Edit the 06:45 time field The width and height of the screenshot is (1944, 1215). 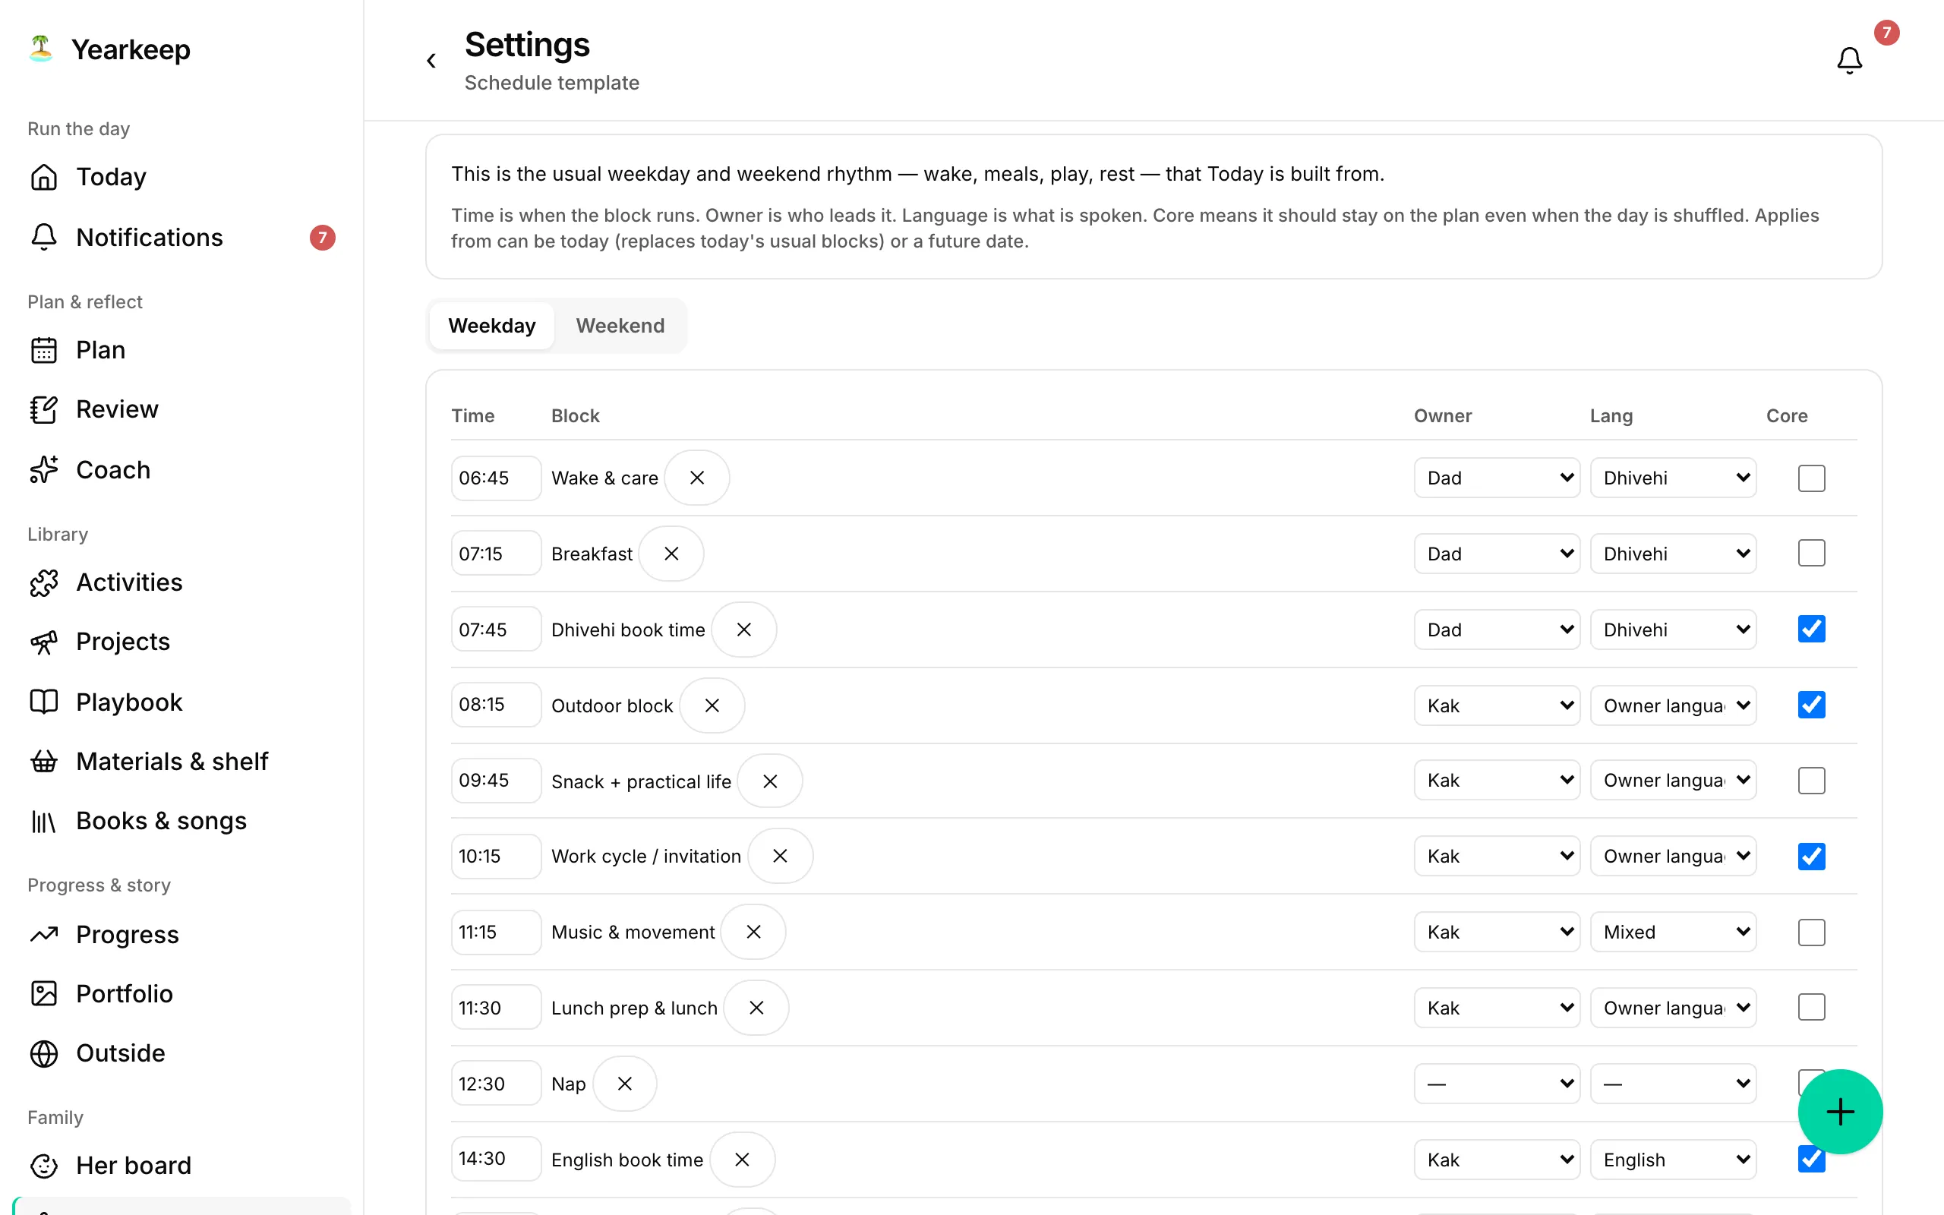[x=496, y=478]
